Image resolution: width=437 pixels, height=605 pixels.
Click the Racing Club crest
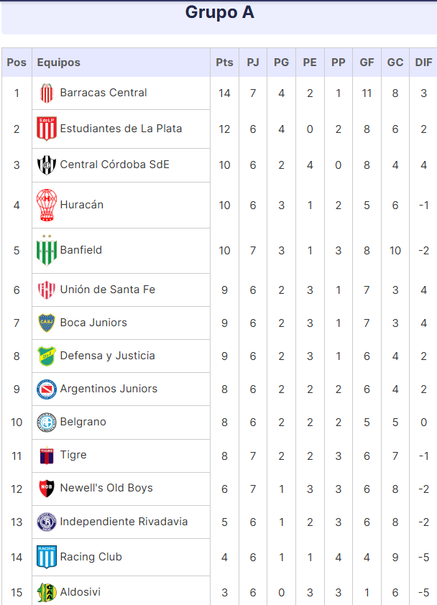[46, 557]
